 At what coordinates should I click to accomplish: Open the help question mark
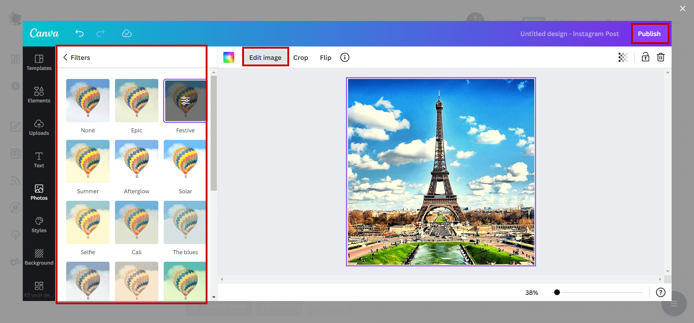(x=661, y=292)
